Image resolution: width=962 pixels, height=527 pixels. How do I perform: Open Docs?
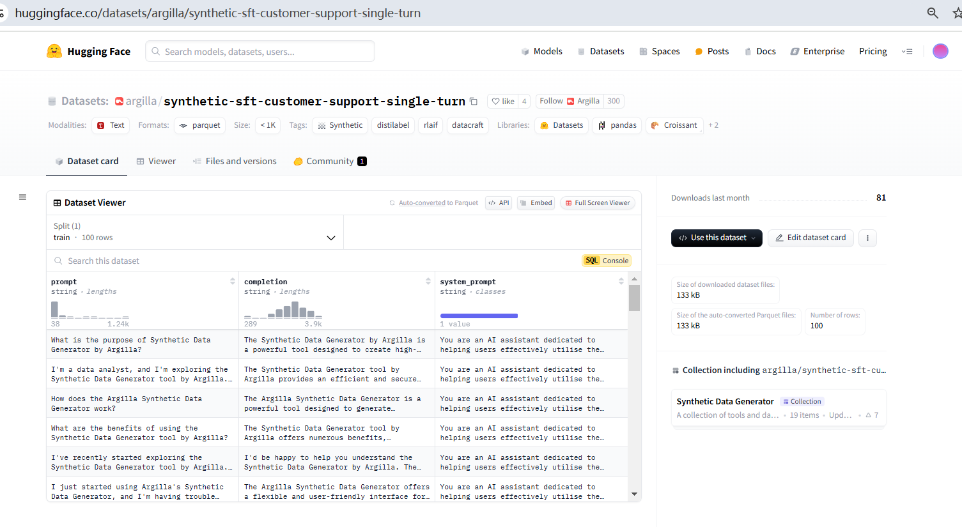pyautogui.click(x=760, y=51)
